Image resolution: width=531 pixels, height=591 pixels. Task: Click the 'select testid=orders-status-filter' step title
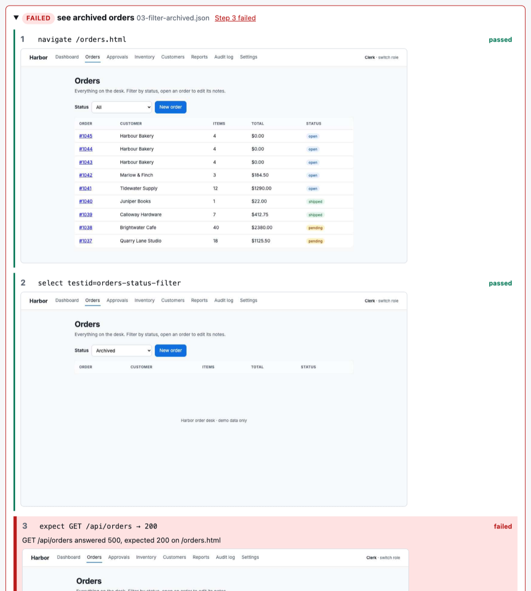[x=110, y=283]
